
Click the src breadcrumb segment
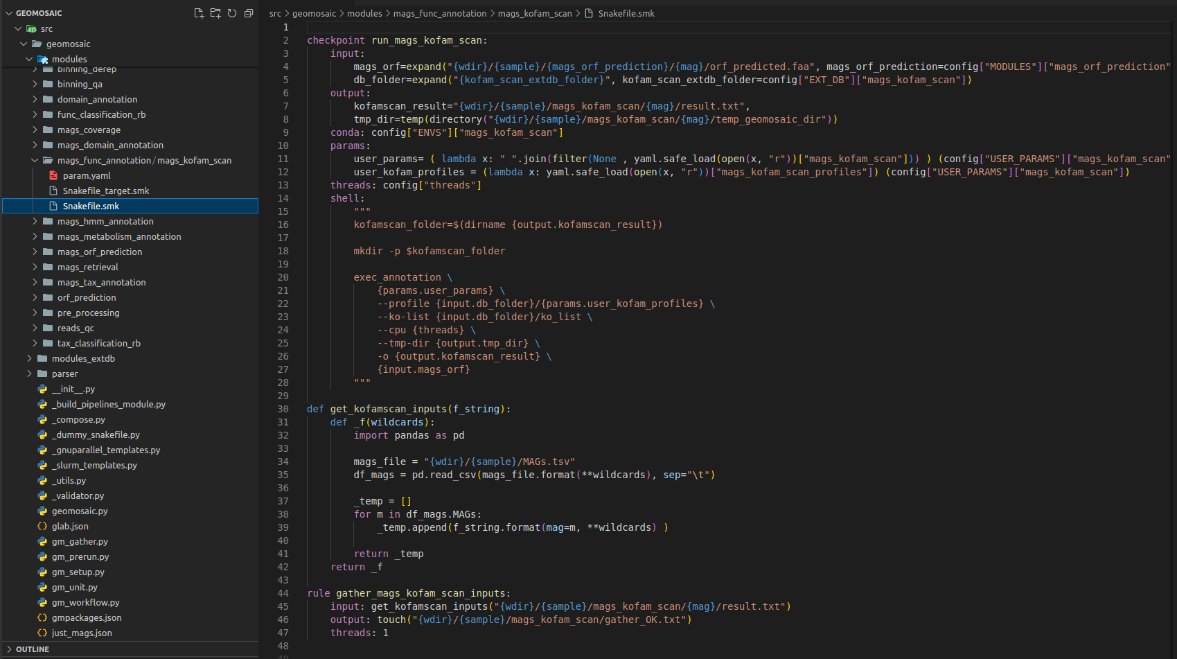coord(275,13)
